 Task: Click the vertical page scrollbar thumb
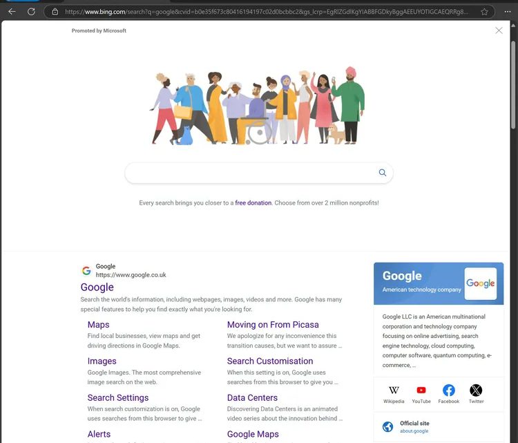click(513, 84)
